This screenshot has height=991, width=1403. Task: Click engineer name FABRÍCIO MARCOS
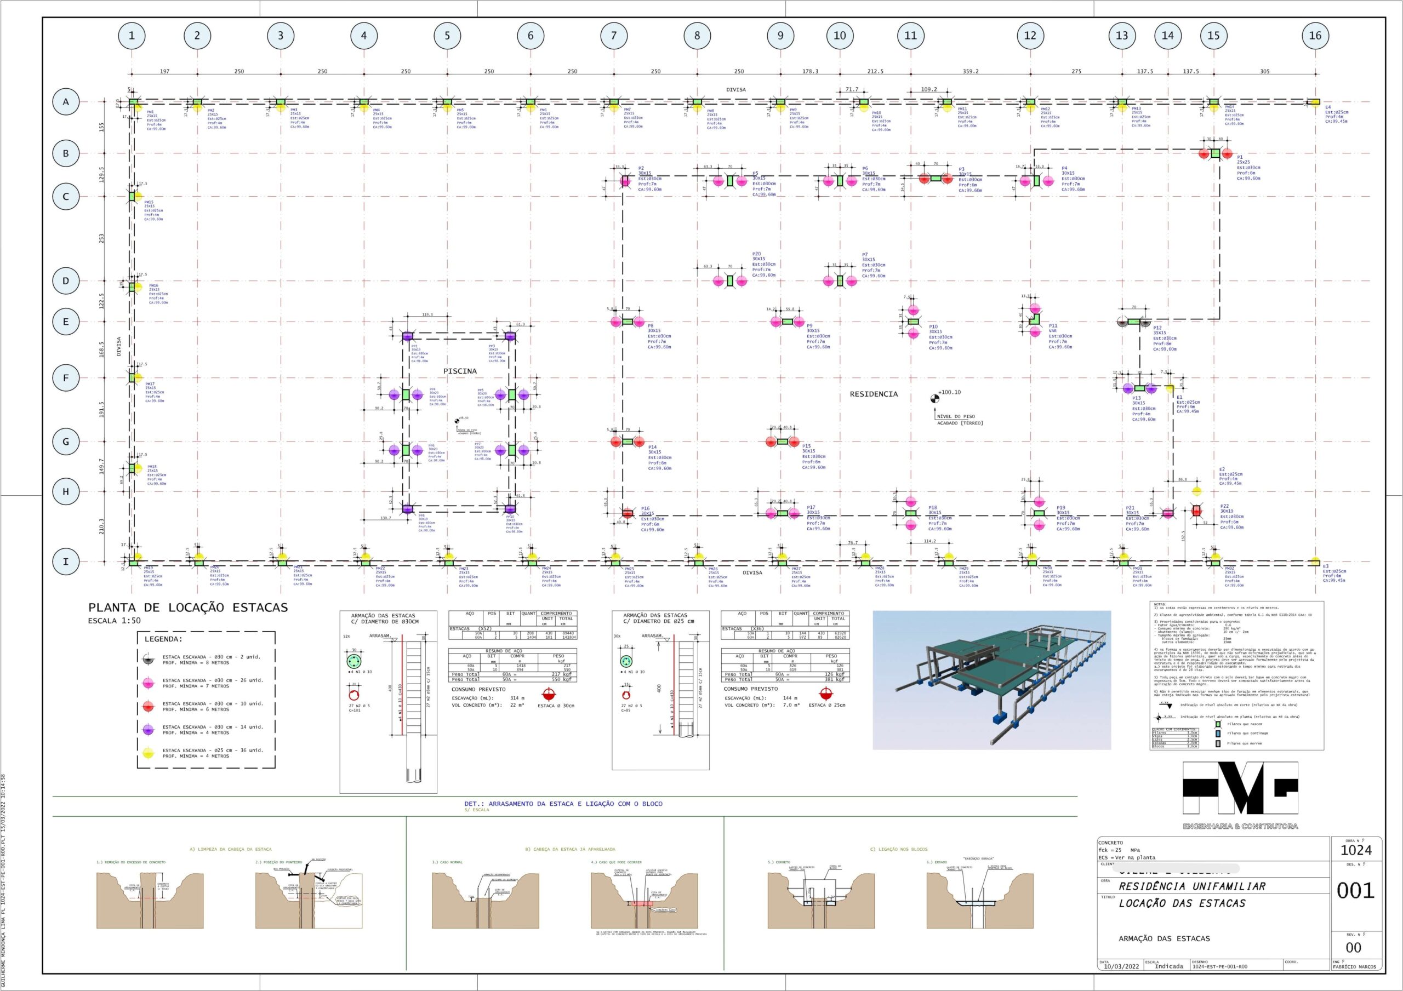(1354, 966)
